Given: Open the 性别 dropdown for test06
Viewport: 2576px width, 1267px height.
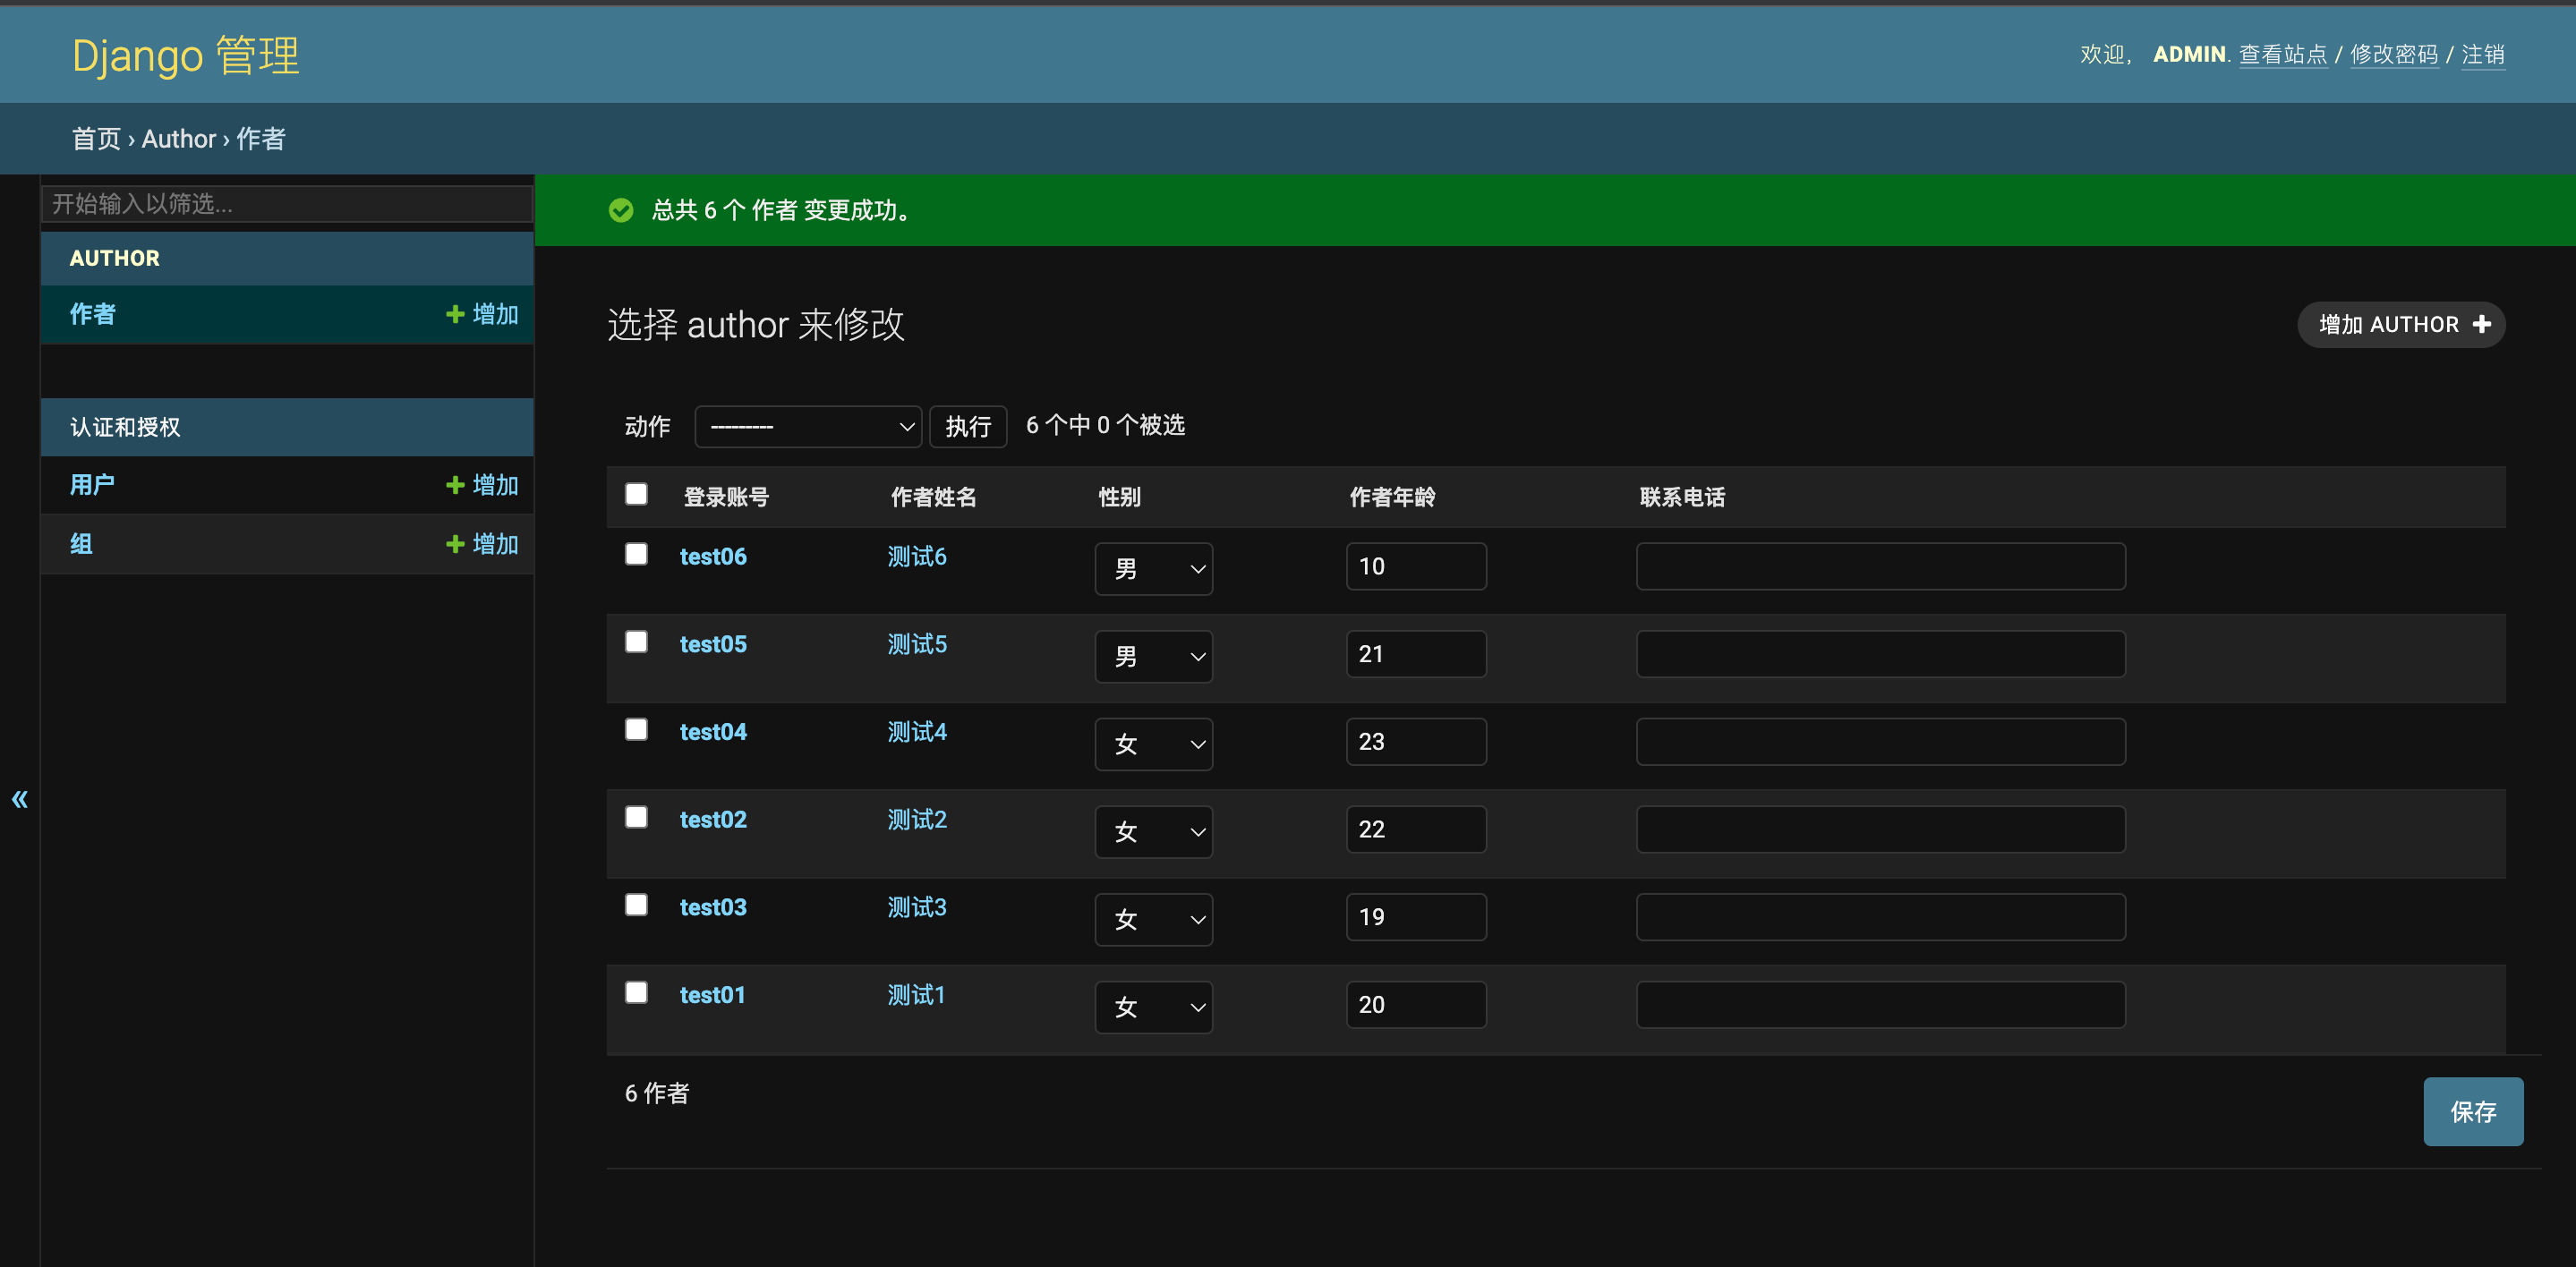Looking at the screenshot, I should tap(1153, 569).
